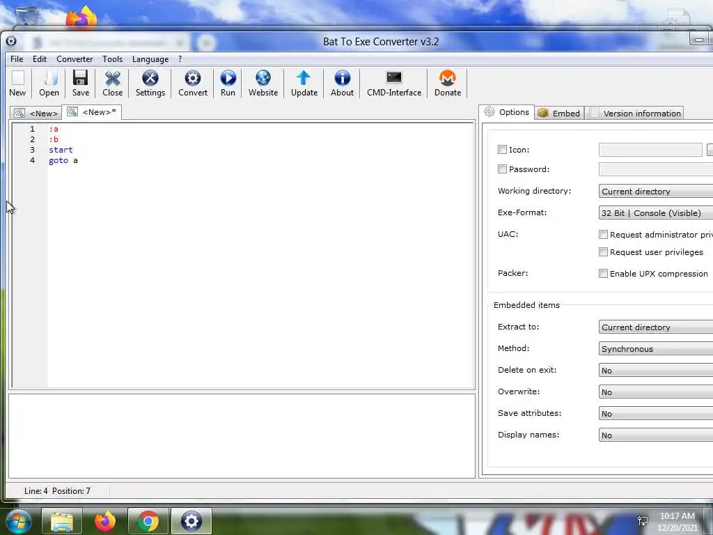713x535 pixels.
Task: Open the Extract to dropdown
Action: (656, 327)
